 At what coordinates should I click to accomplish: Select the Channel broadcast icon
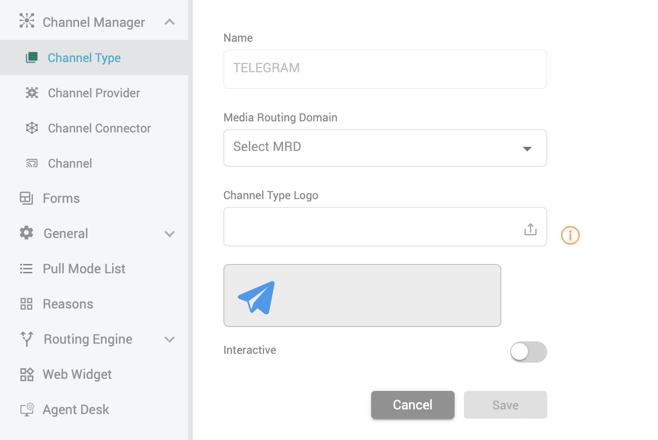tap(32, 163)
